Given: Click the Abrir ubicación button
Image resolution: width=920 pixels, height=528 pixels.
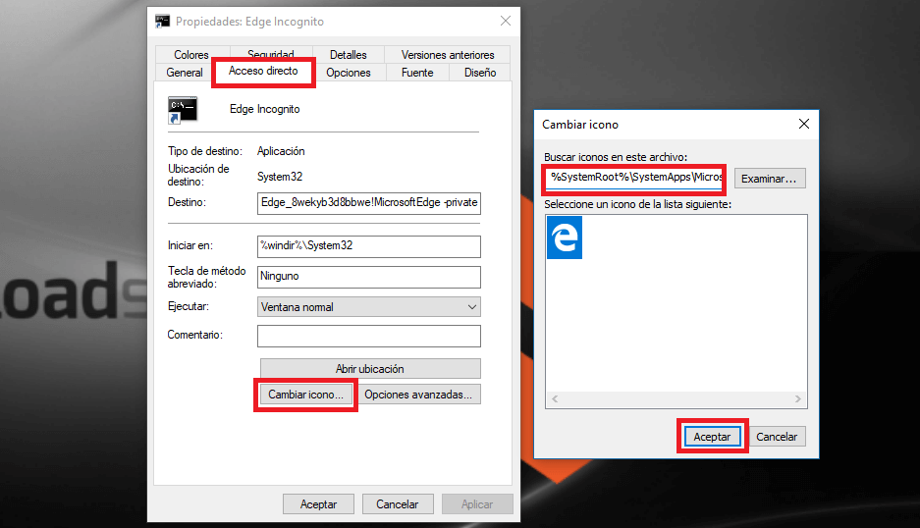Looking at the screenshot, I should (370, 368).
